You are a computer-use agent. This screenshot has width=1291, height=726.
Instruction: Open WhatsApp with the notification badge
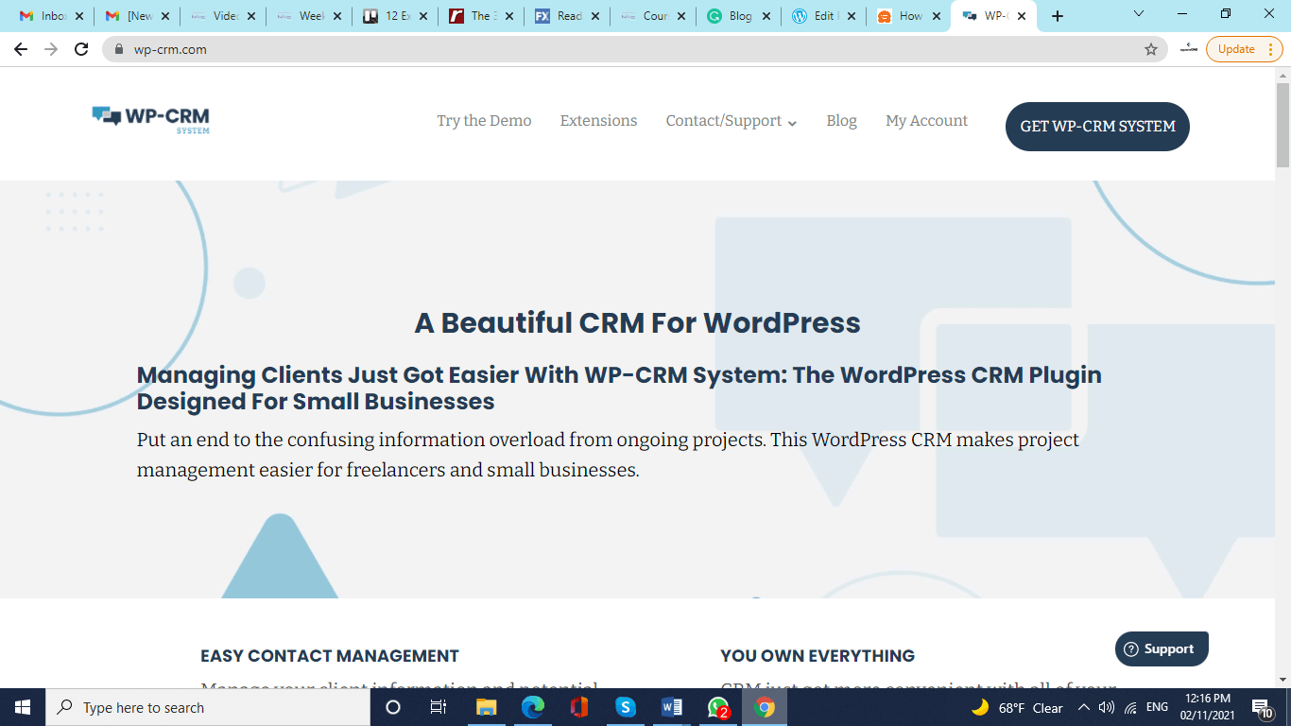pyautogui.click(x=717, y=707)
